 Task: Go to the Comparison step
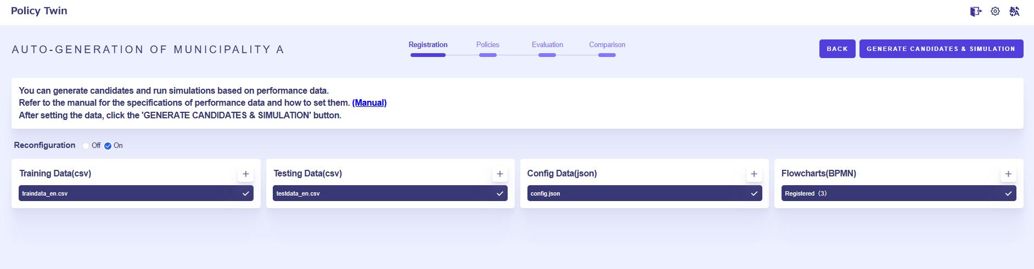[607, 45]
